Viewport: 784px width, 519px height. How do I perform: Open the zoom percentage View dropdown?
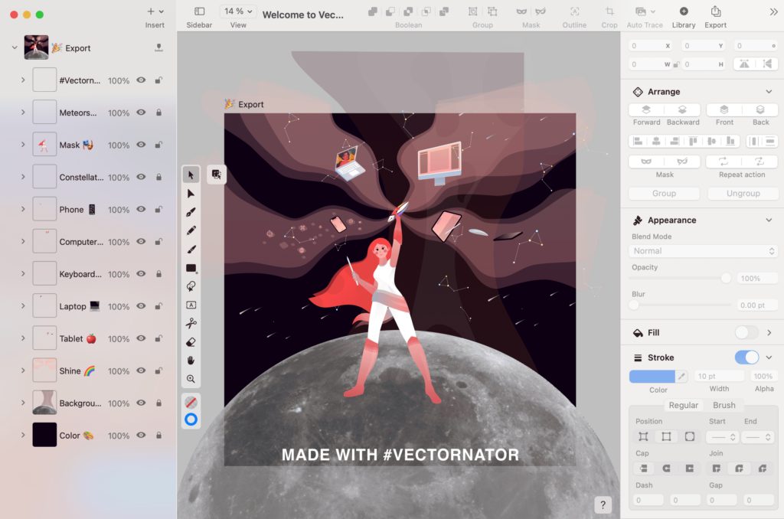[x=238, y=11]
